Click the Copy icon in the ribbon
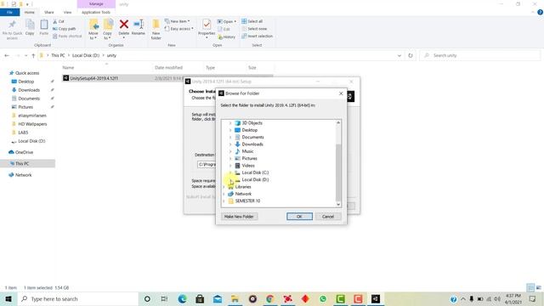544x306 pixels. 30,25
